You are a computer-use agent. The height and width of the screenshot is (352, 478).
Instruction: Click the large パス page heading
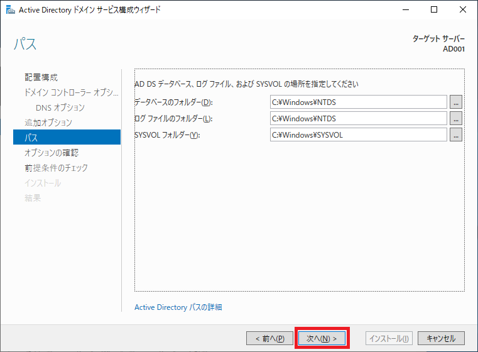pos(25,44)
